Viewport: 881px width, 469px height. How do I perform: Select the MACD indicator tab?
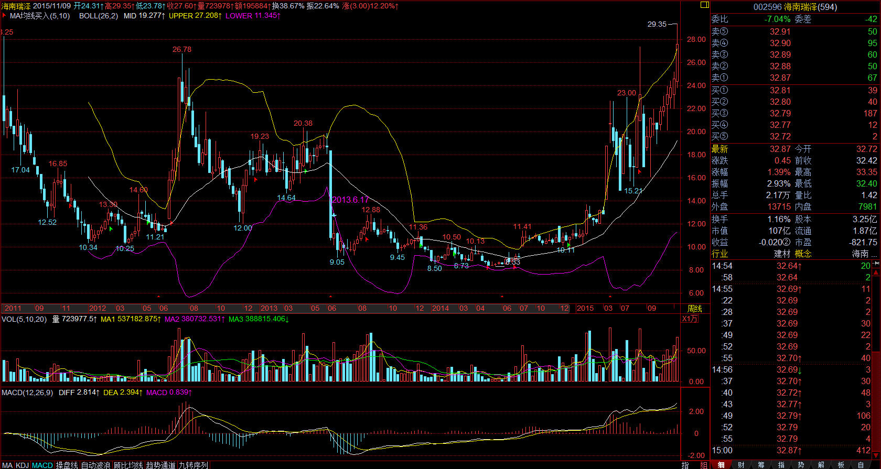coord(42,465)
